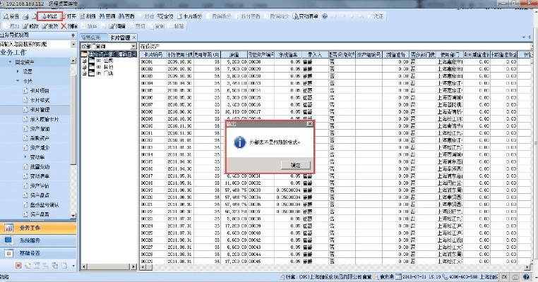Click the 录入人 column header
The height and width of the screenshot is (282, 538).
point(315,54)
